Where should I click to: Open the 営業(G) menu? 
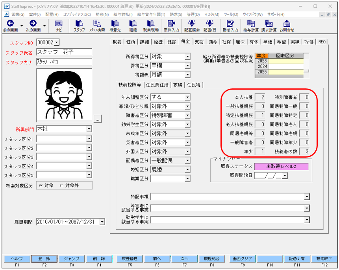click(18, 15)
